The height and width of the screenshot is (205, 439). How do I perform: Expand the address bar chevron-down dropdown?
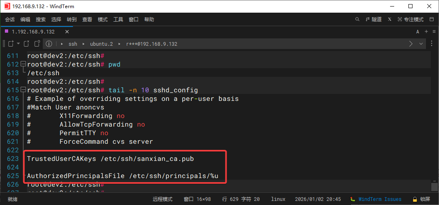421,44
